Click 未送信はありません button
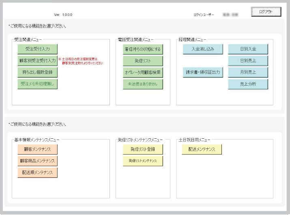290x215 pixels. coord(143,84)
